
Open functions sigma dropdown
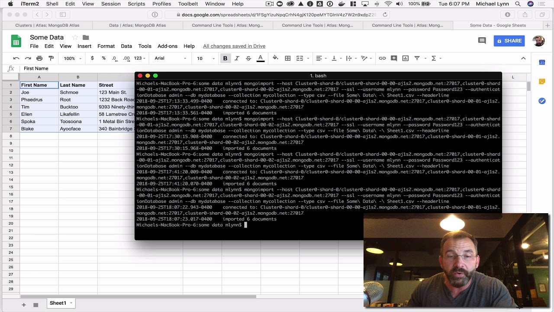(x=436, y=58)
